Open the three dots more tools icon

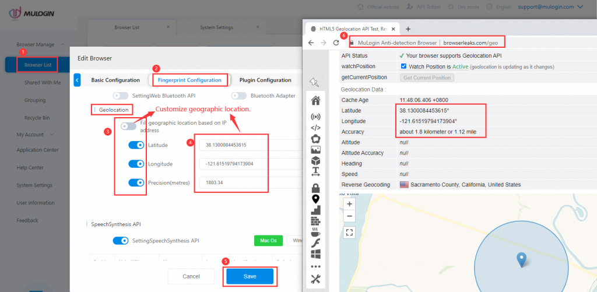tap(315, 266)
